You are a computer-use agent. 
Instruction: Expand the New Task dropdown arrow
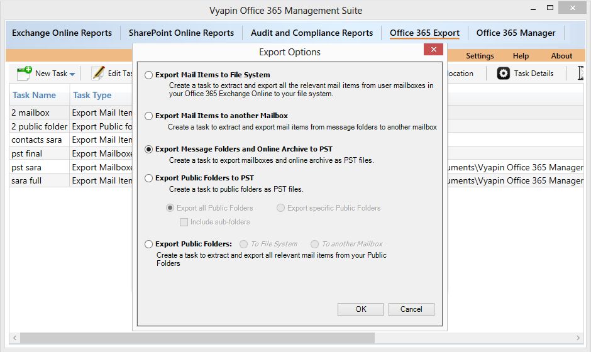pyautogui.click(x=72, y=74)
